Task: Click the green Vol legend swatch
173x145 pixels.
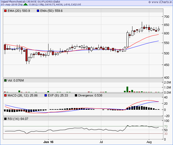Action: click(x=5, y=80)
